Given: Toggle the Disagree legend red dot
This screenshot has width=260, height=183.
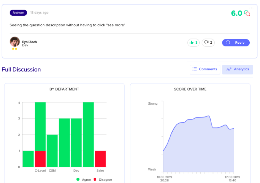Looking at the screenshot, I should (x=95, y=179).
